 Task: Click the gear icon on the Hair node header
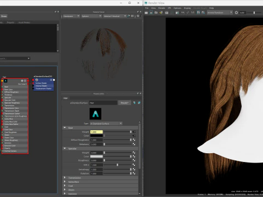click(22, 81)
